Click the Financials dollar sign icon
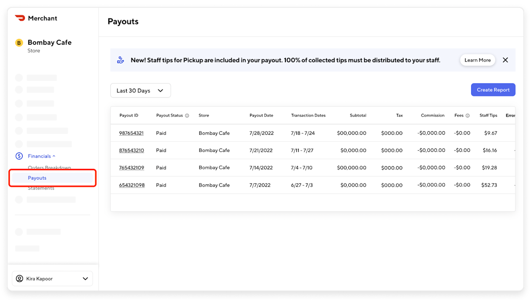Screen dimensions: 531x304 click(19, 156)
